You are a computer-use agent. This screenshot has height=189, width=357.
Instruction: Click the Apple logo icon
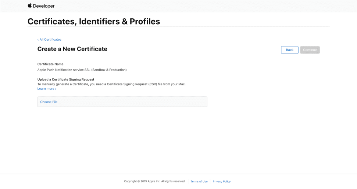pyautogui.click(x=30, y=5)
